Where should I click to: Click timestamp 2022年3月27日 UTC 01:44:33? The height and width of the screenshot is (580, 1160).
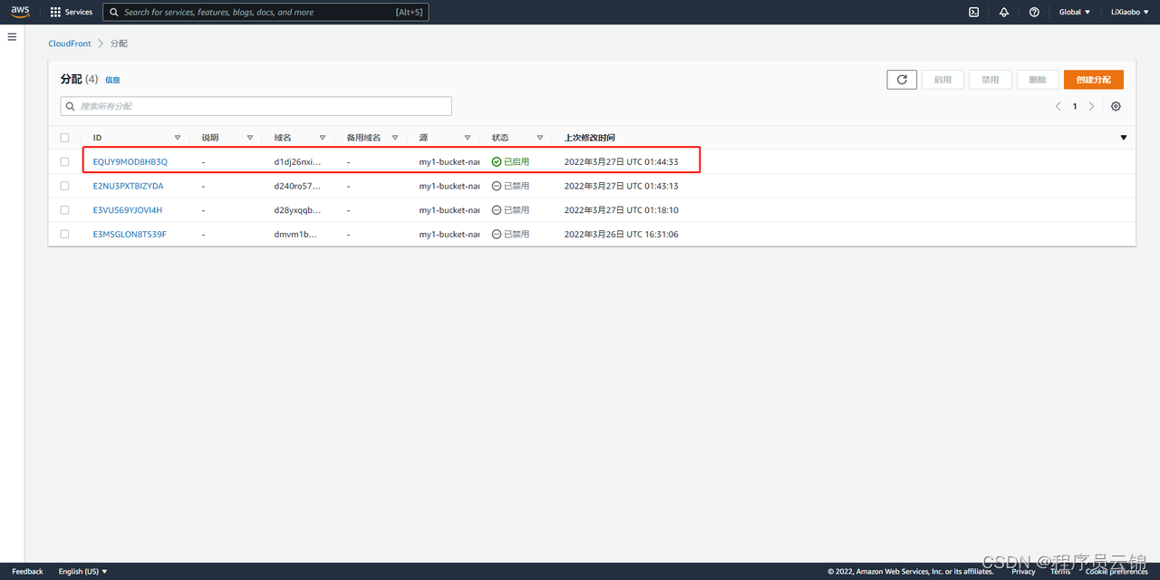point(621,161)
